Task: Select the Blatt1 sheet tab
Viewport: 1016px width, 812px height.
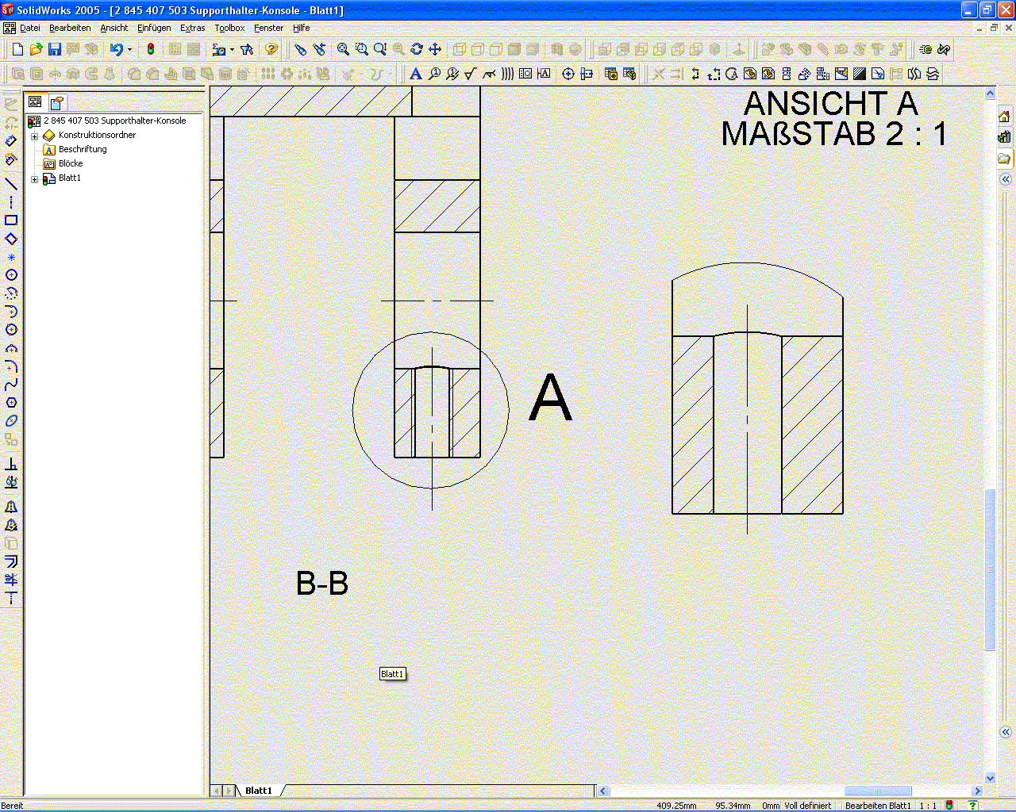Action: click(259, 791)
